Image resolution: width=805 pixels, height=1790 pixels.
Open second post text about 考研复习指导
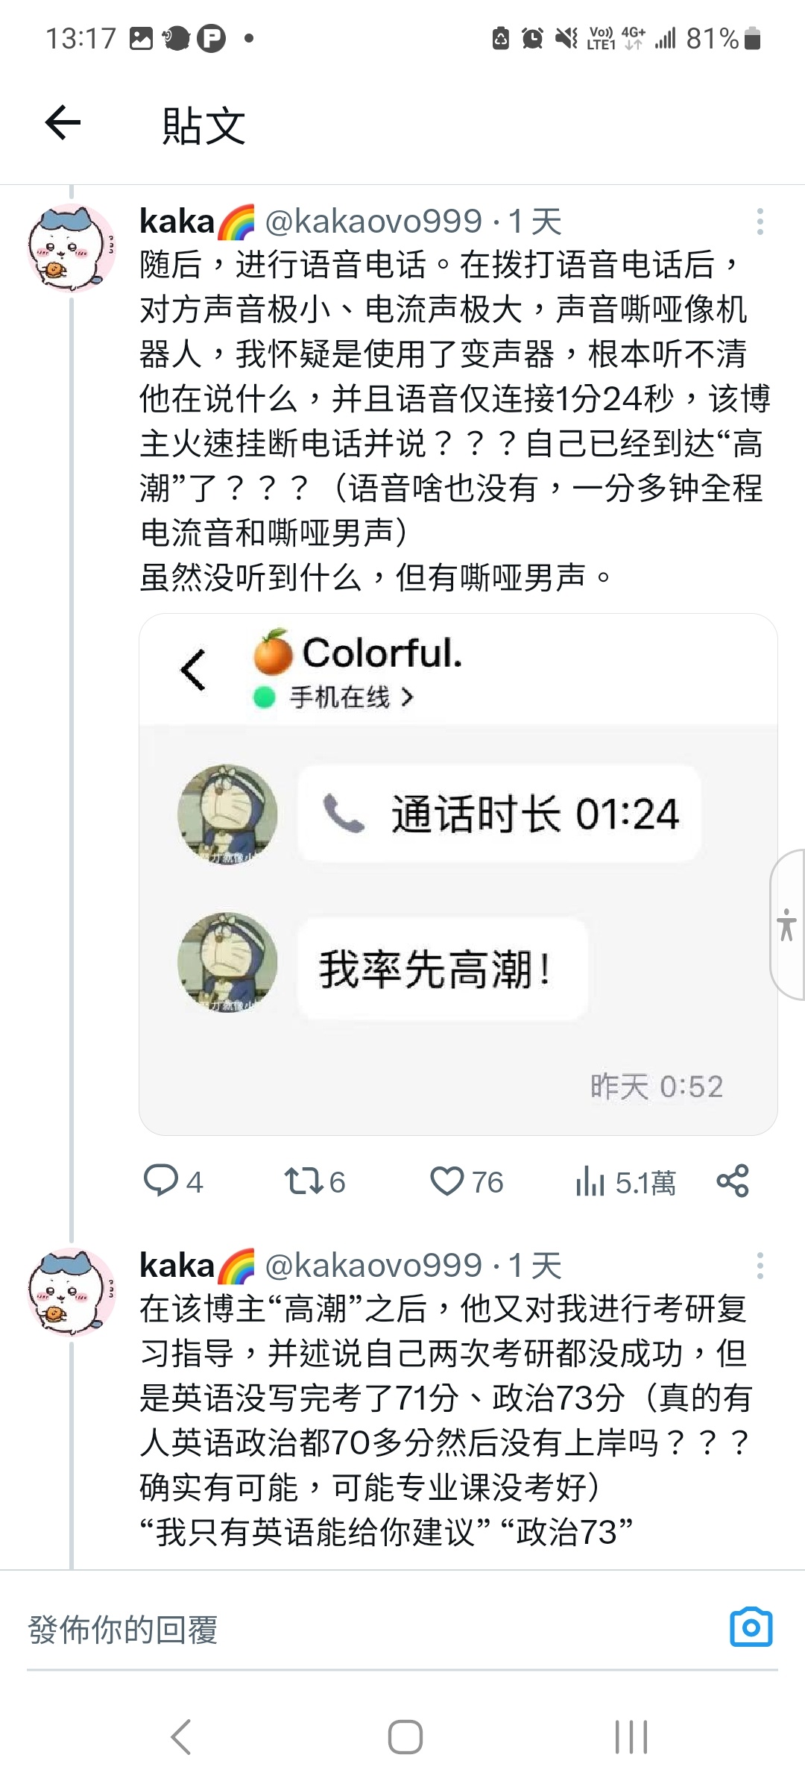(x=447, y=1420)
